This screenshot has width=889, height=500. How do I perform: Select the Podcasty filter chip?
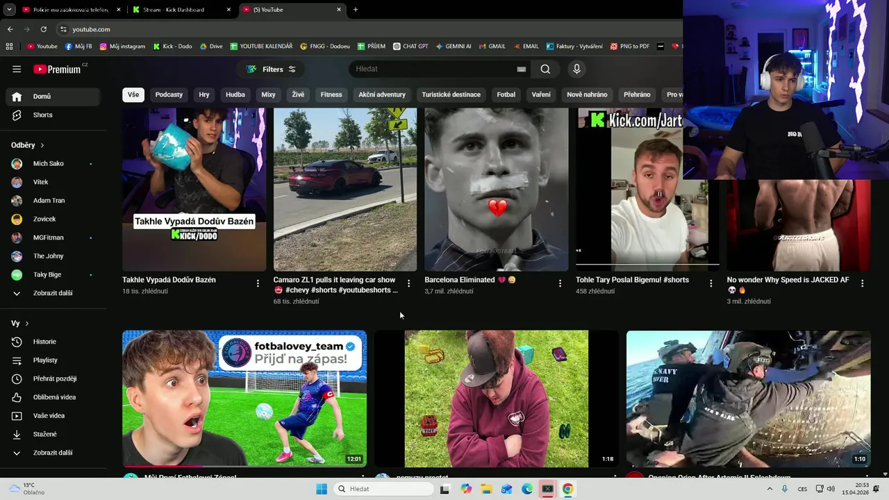[169, 94]
